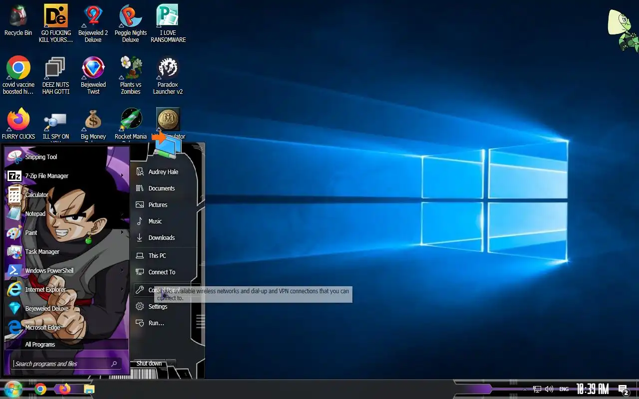Expand Windows PowerShell submenu arrow
This screenshot has height=399, width=639.
[x=122, y=271]
